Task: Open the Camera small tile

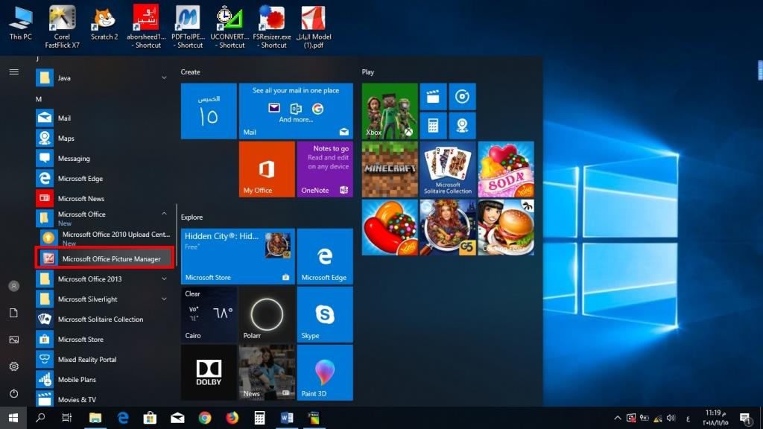Action: click(462, 126)
